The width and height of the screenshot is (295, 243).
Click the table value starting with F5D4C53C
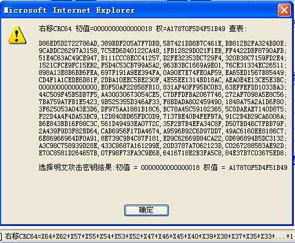point(130,65)
